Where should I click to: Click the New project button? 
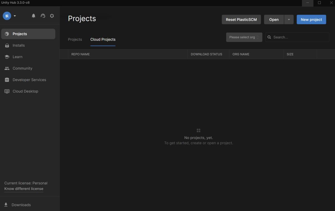[x=311, y=20]
